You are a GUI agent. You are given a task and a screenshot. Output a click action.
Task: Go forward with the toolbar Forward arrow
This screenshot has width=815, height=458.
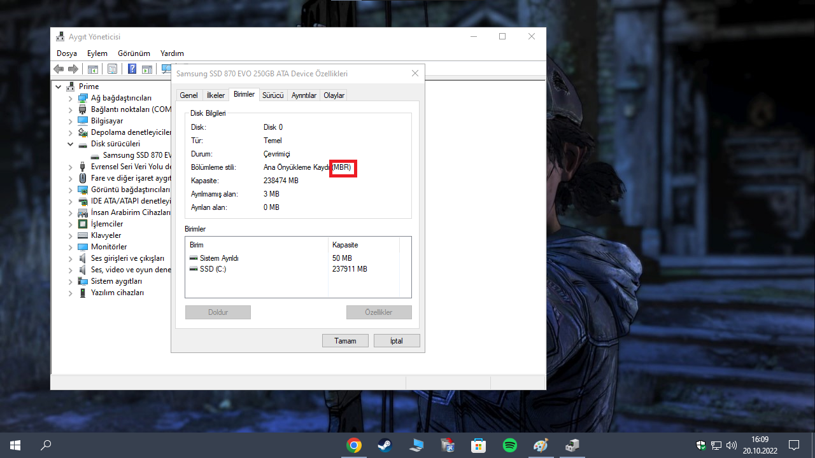(x=73, y=69)
